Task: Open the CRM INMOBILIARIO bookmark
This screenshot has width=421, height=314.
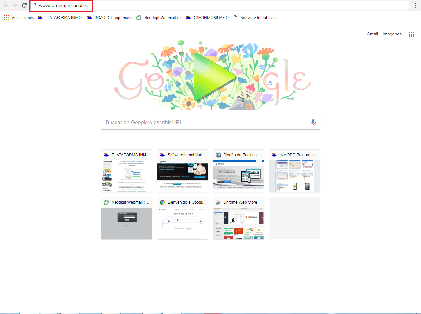Action: point(207,18)
